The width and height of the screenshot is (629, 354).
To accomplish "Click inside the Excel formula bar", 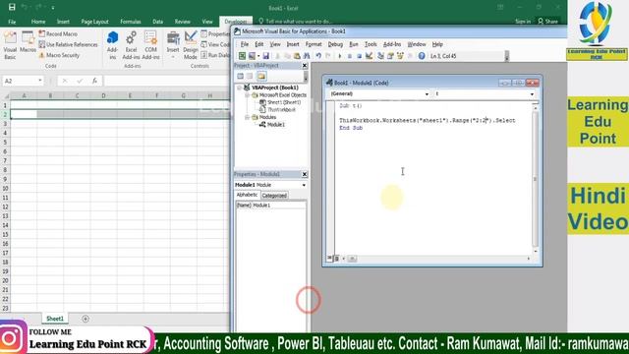I will point(166,81).
